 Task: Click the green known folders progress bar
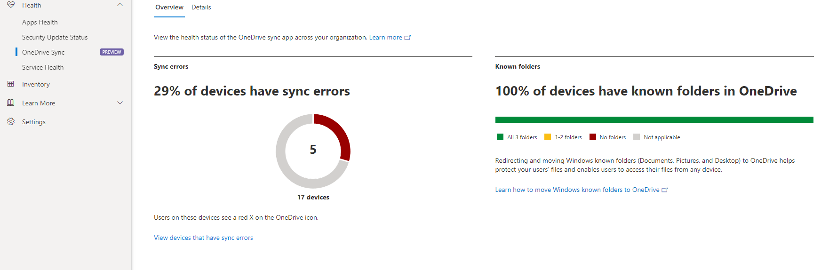654,120
